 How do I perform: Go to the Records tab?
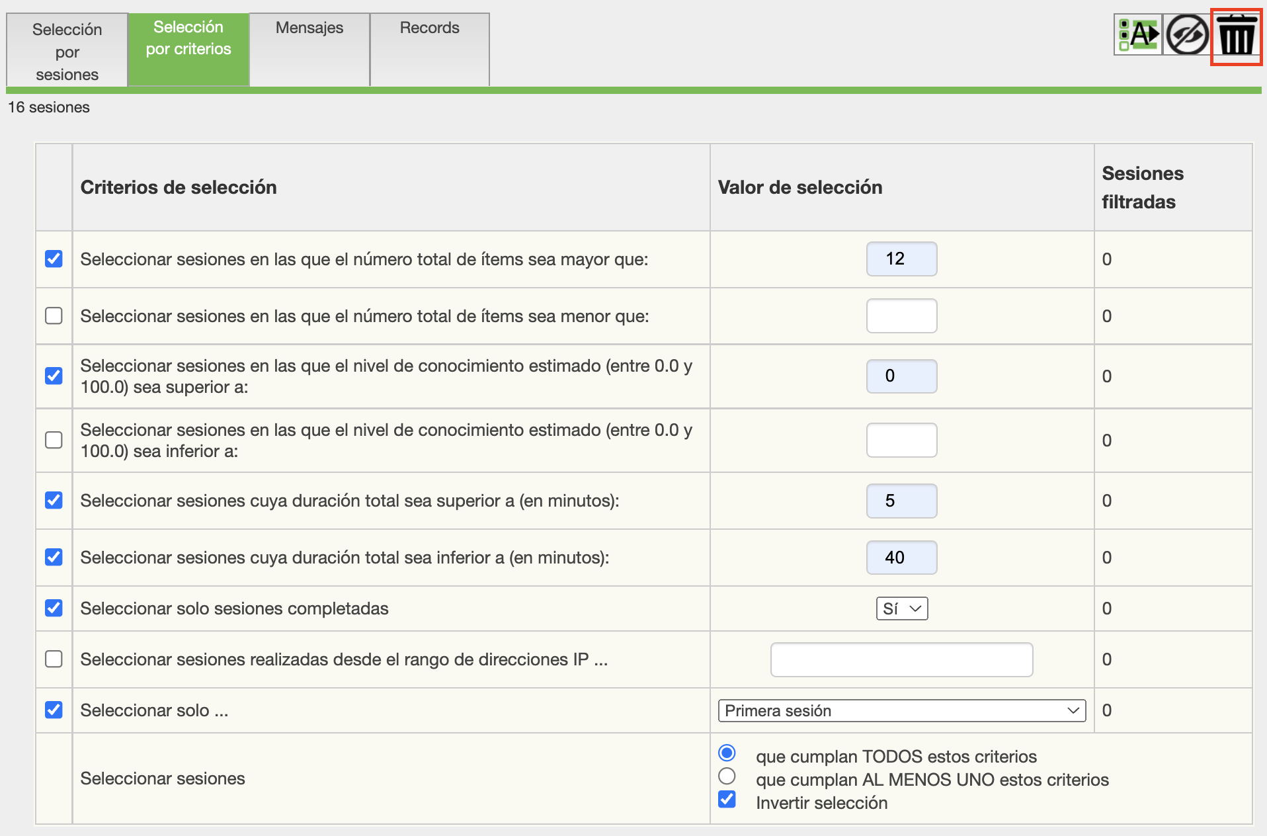point(429,50)
